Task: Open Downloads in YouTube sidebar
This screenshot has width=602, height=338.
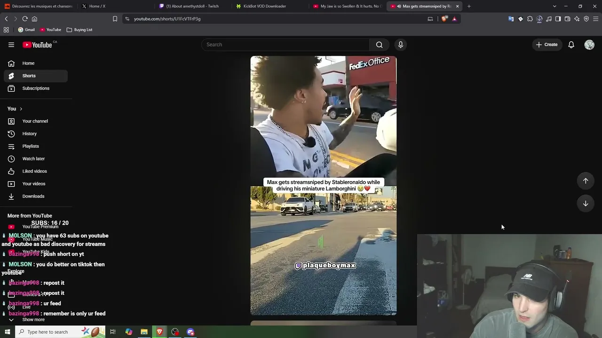Action: (36, 196)
